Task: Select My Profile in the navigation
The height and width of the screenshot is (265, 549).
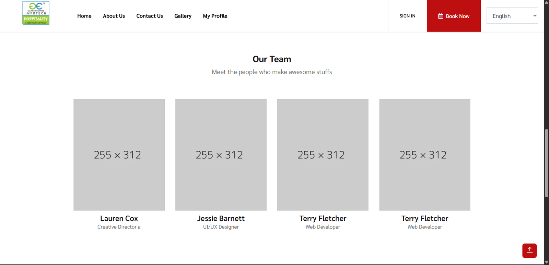Action: click(215, 16)
